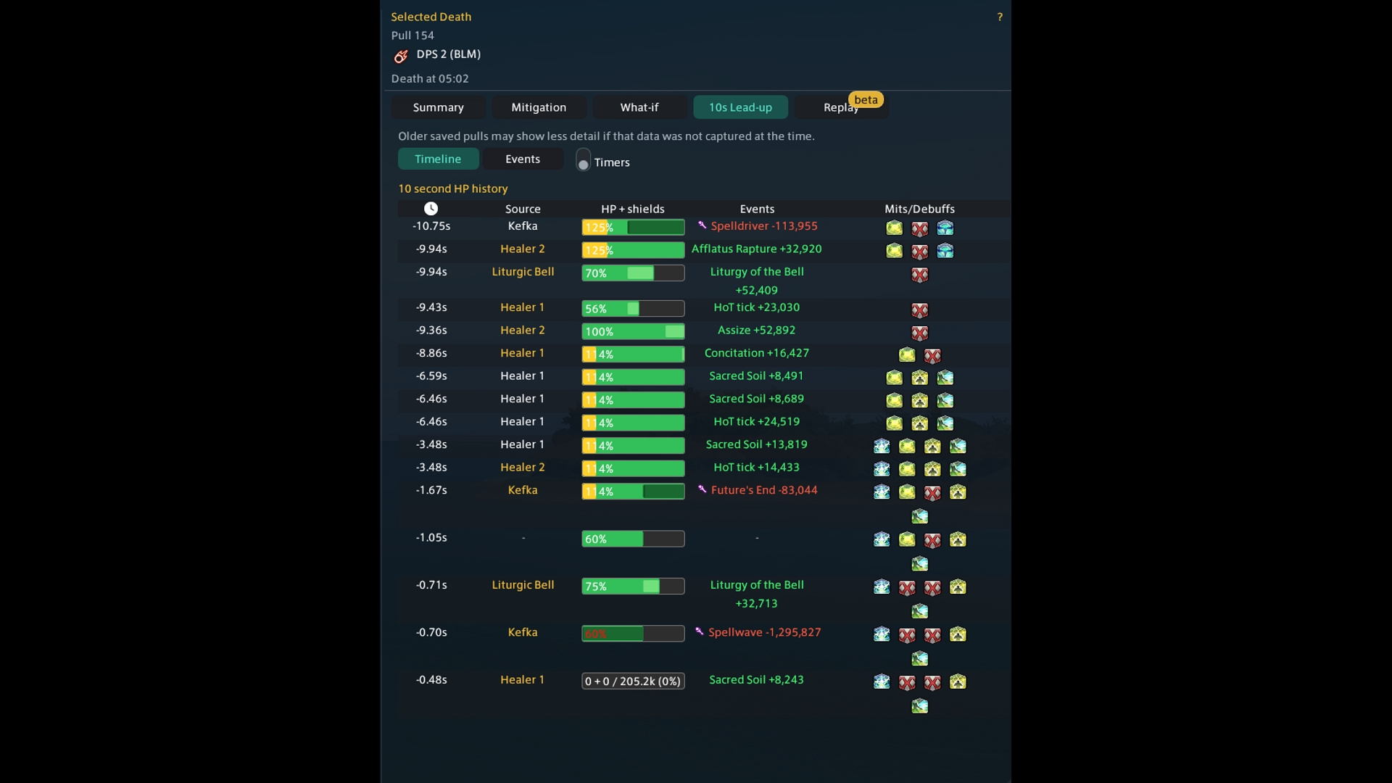Click yellow figure buff icon in Spellwave row
The height and width of the screenshot is (783, 1392).
958,634
